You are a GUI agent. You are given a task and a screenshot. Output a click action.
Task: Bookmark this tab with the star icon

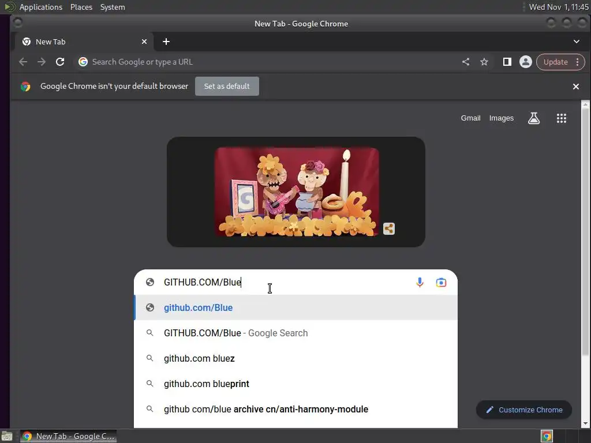(x=484, y=62)
